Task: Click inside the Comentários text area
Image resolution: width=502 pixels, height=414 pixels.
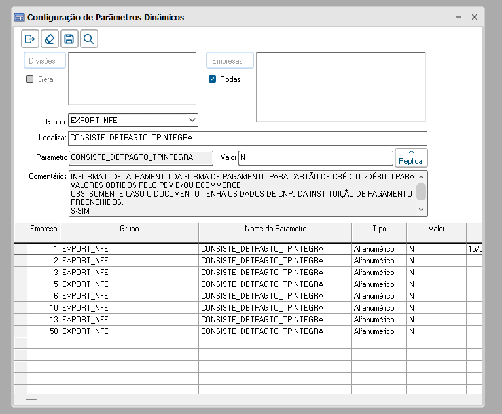Action: (243, 193)
